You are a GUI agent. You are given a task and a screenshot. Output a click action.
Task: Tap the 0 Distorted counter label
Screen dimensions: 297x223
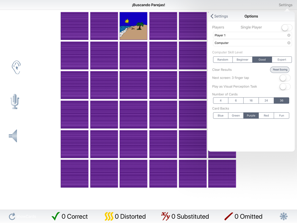(130, 216)
